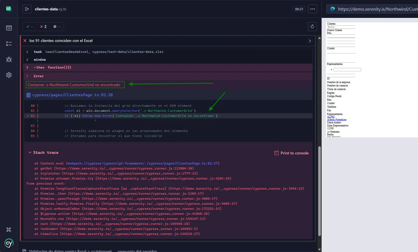Click 'Título de contacto' column header in the preview
Screen dimensions: 418x252
coord(336,89)
